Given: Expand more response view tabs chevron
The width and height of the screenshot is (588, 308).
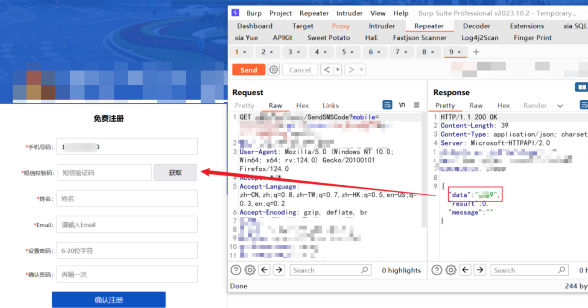Looking at the screenshot, I should tap(560, 106).
